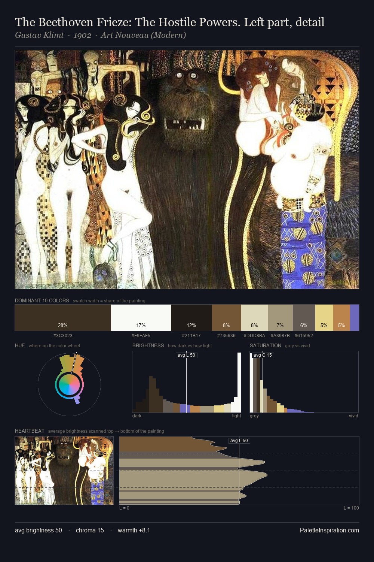Click 'warmth +8.1' footer stat
374x562 pixels.
click(134, 530)
